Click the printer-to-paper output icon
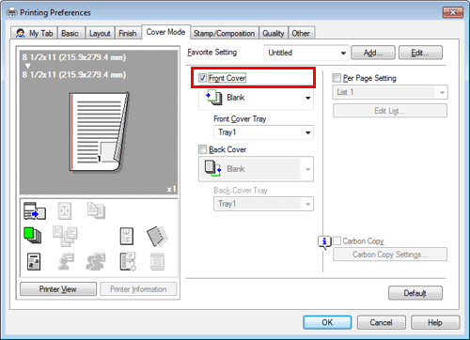This screenshot has width=470, height=340. [x=35, y=210]
